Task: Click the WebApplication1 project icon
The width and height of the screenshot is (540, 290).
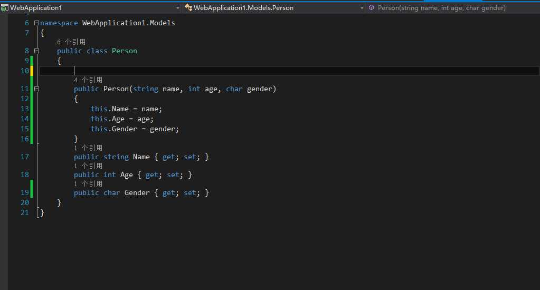Action: coord(4,7)
